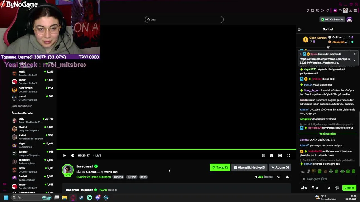Screen dimensions: 360x202
Task: Pin tab with browser pin icon
Action: (x=307, y=10)
